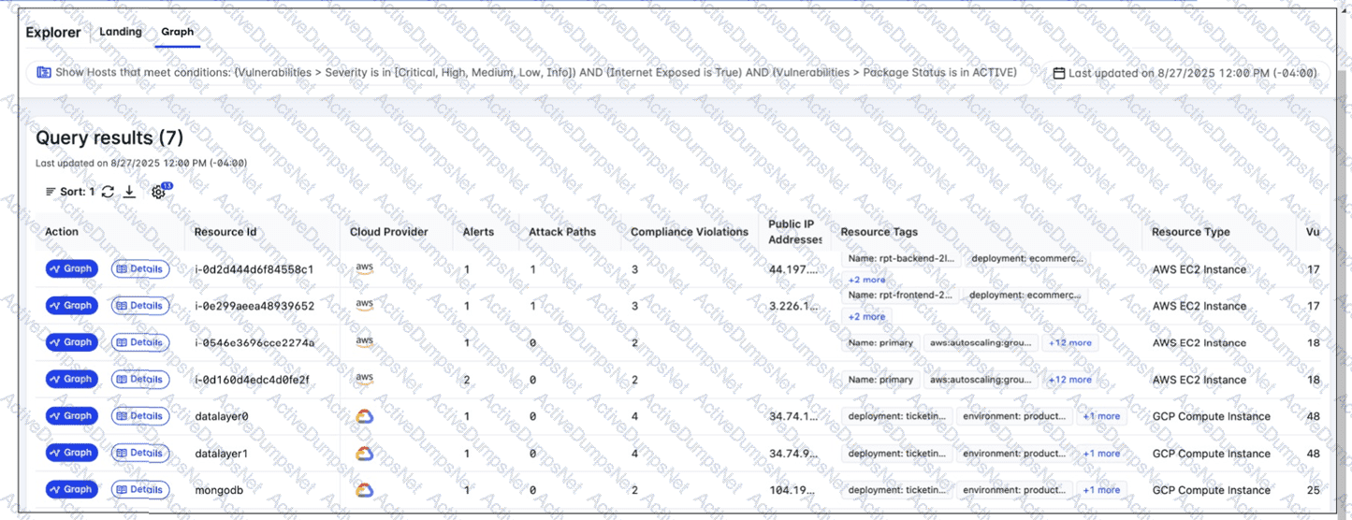Click the calendar icon beside Last updated
1352x520 pixels.
click(1058, 73)
